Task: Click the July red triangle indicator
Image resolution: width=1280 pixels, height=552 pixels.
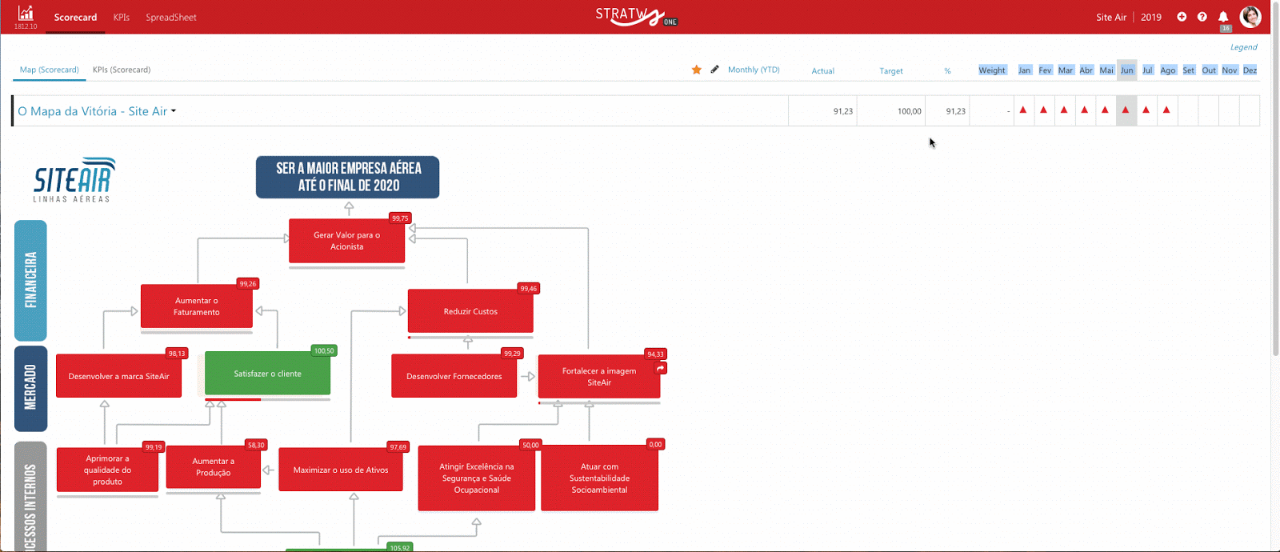Action: coord(1146,110)
